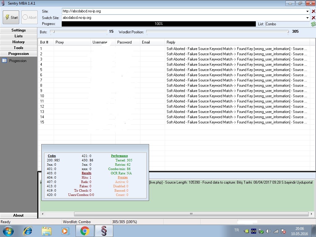The height and width of the screenshot is (237, 316).
Task: Open the Lists section in the sidebar
Action: pos(19,36)
